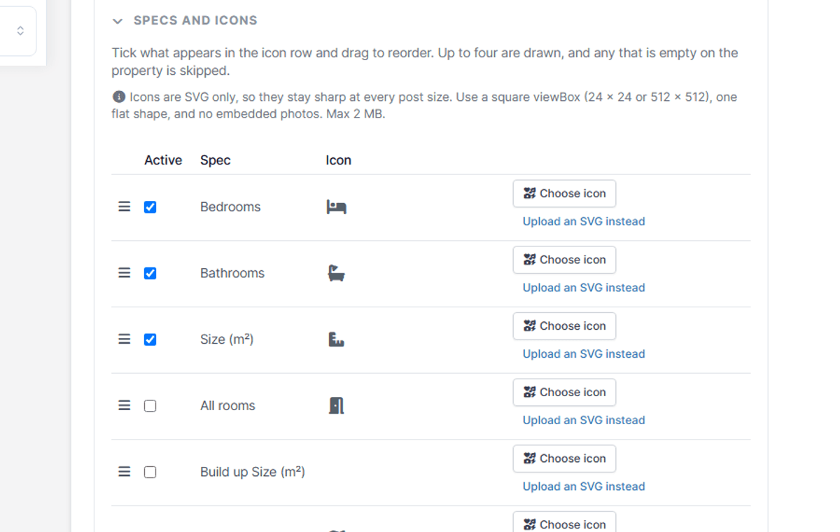This screenshot has height=532, width=840.
Task: Upload an SVG instead for Size (m²)
Action: click(584, 354)
